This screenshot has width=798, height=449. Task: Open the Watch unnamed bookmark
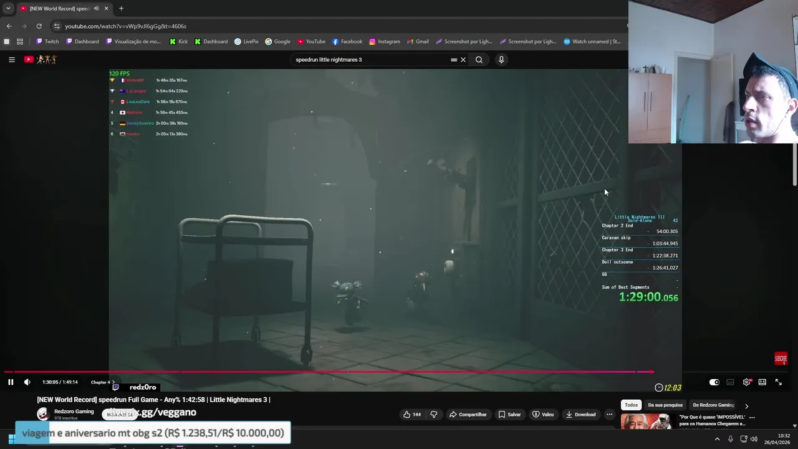point(592,42)
